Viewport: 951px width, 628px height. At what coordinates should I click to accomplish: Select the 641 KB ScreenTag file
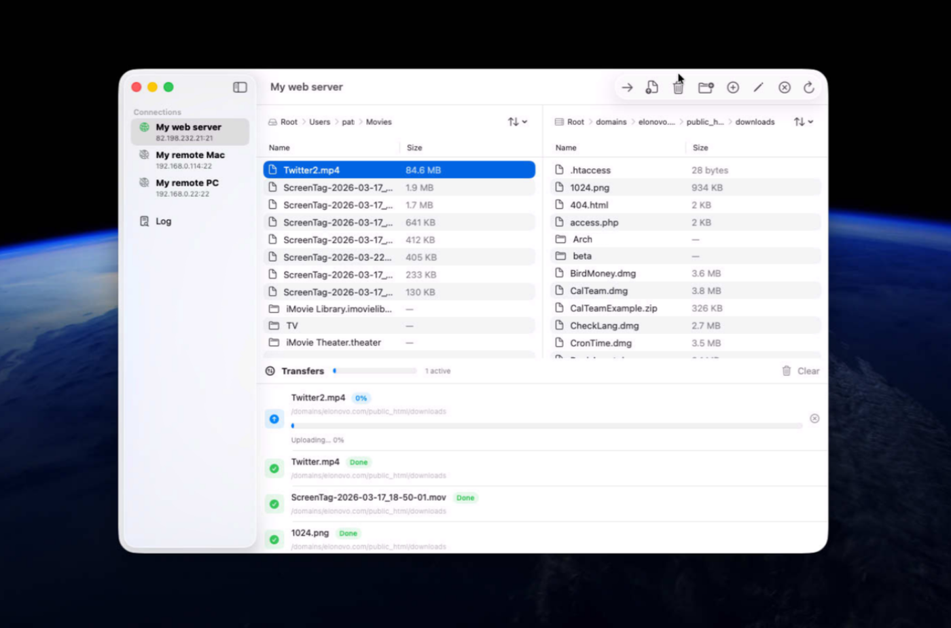pyautogui.click(x=399, y=223)
